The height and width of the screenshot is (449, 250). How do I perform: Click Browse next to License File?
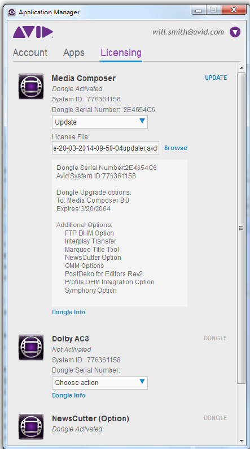click(x=176, y=148)
